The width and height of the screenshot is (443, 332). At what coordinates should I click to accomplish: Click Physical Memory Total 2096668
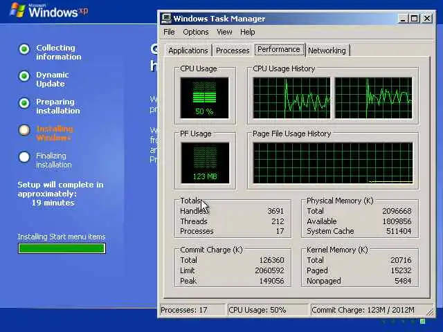(x=397, y=211)
